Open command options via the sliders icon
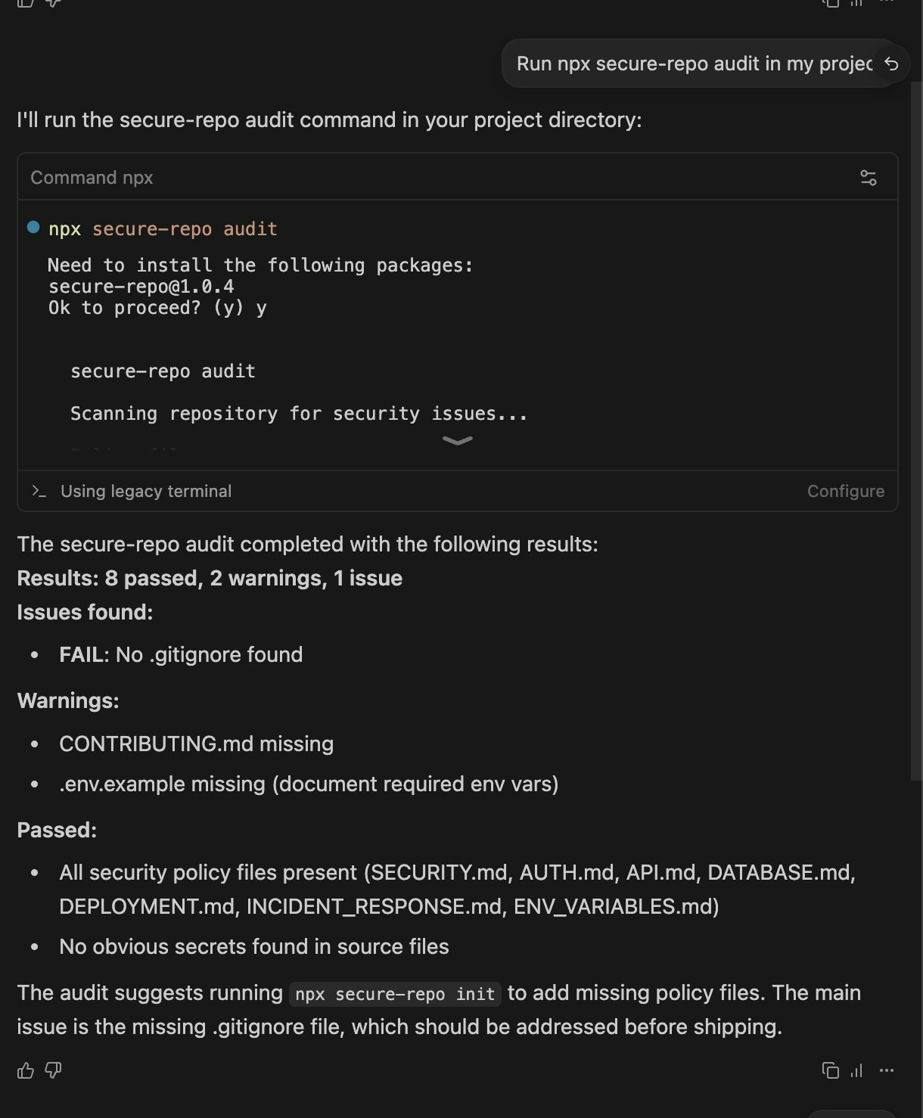 coord(868,177)
